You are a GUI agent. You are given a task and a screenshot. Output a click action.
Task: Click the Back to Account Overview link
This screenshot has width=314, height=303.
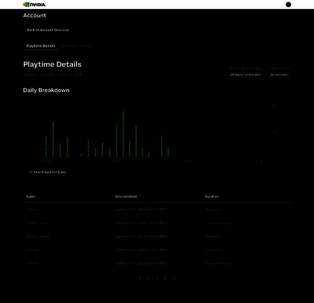pos(47,30)
